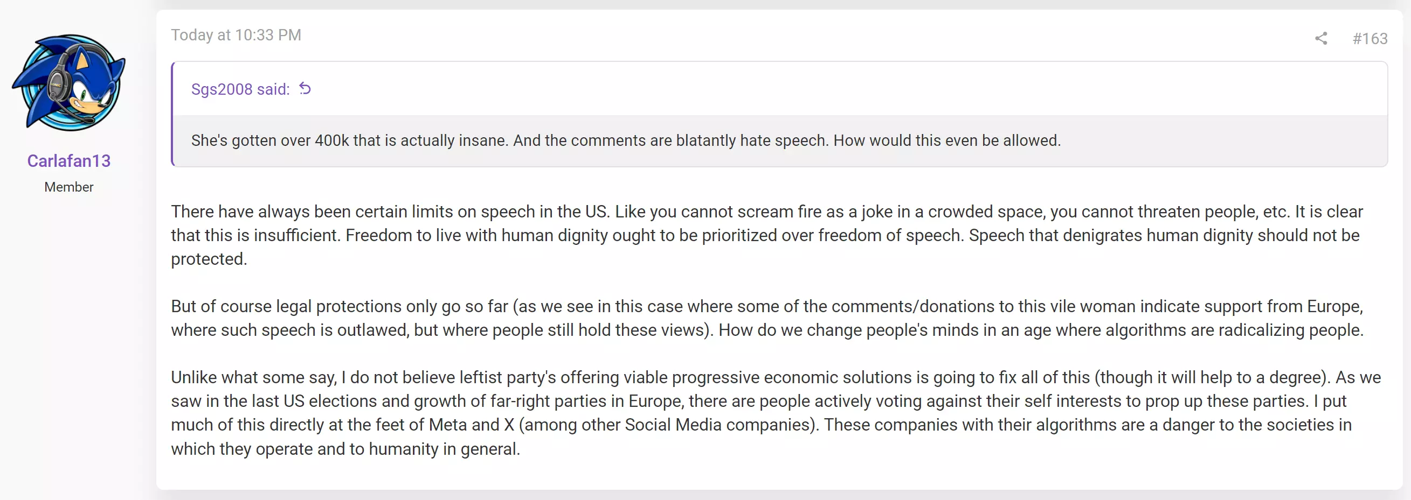Open the Sgs2008 said quote author link

240,89
